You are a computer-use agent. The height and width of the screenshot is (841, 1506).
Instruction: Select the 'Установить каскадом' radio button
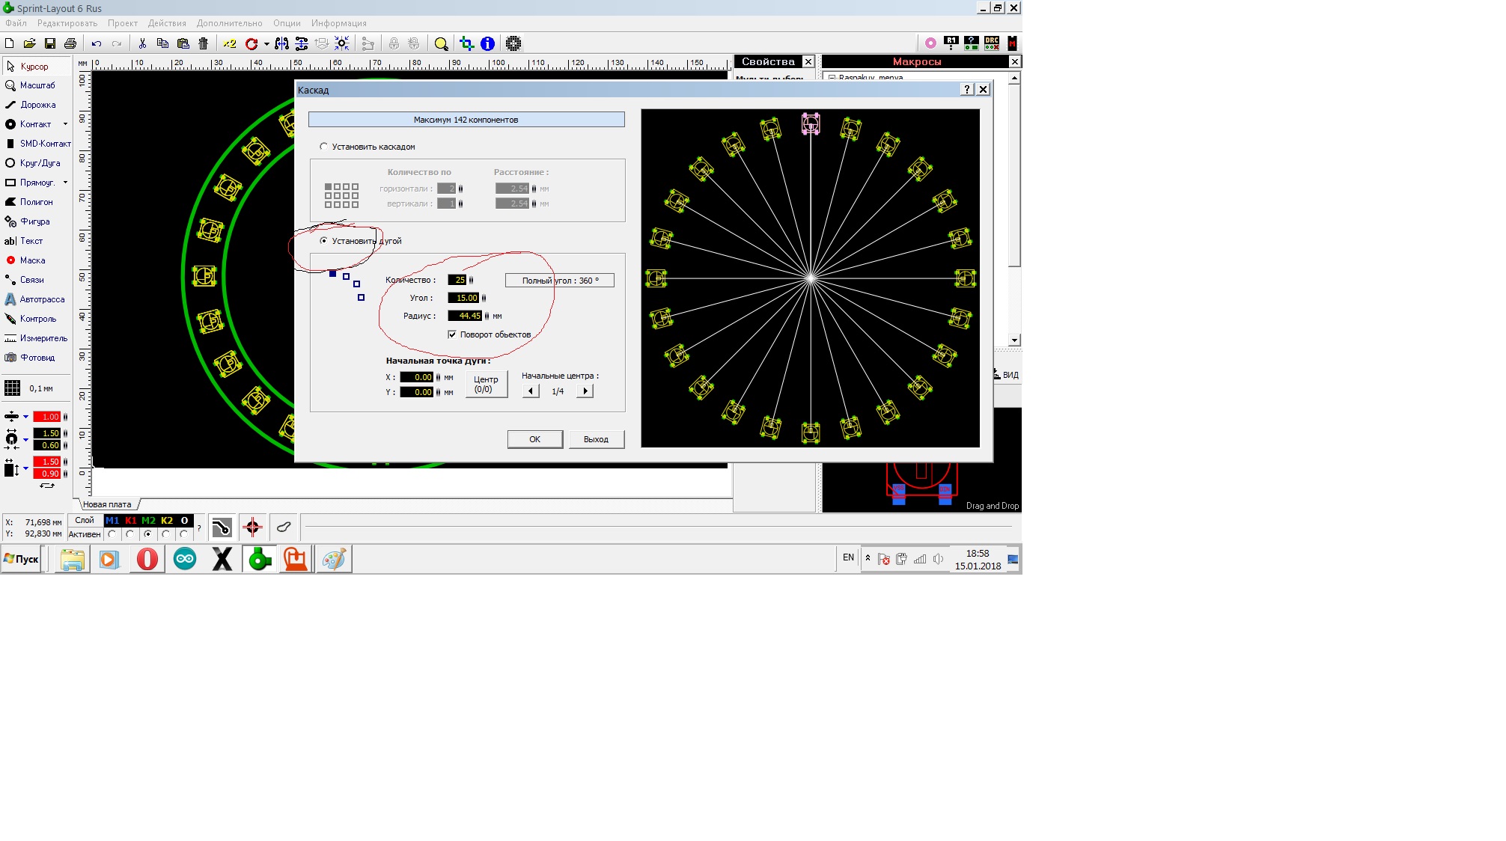click(x=323, y=147)
